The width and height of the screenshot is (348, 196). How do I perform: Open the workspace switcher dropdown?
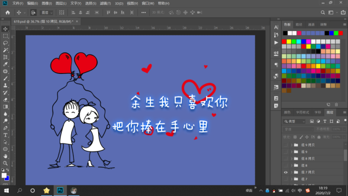point(332,12)
